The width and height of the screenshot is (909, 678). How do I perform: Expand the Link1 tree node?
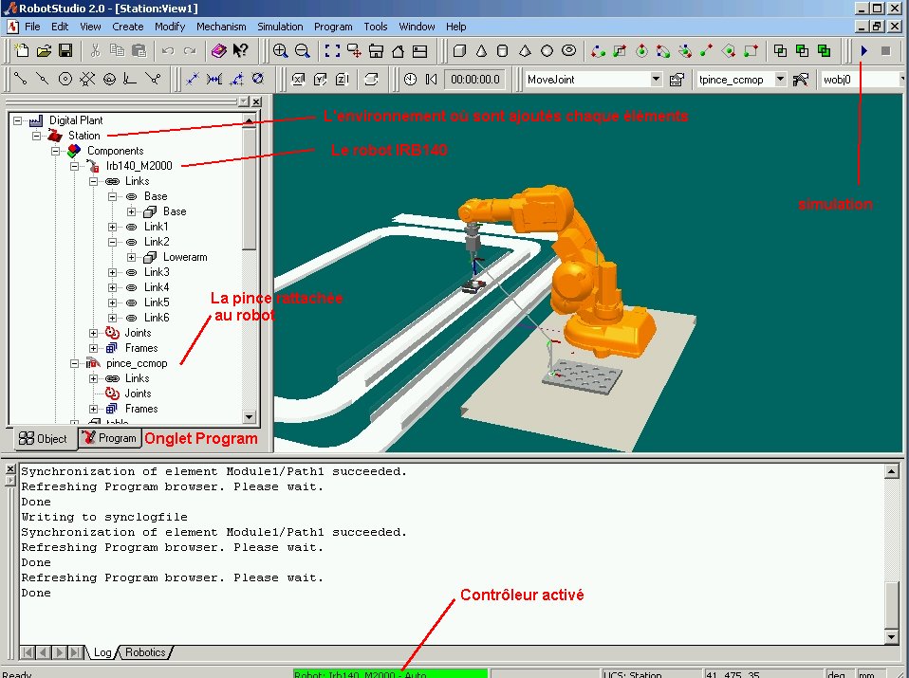coord(113,228)
